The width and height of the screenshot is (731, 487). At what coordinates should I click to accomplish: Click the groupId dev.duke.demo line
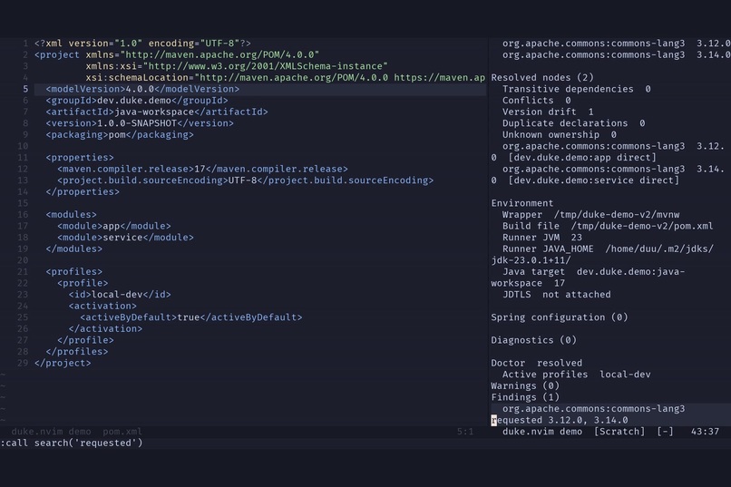tap(137, 100)
